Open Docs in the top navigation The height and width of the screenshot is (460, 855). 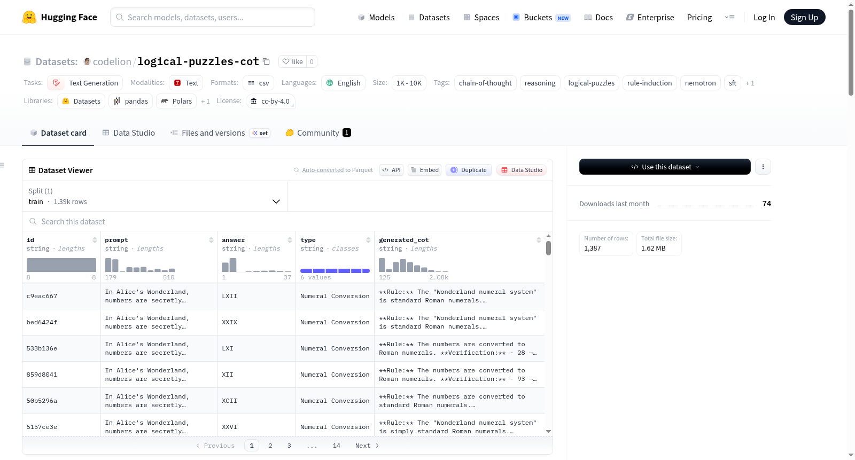point(598,17)
